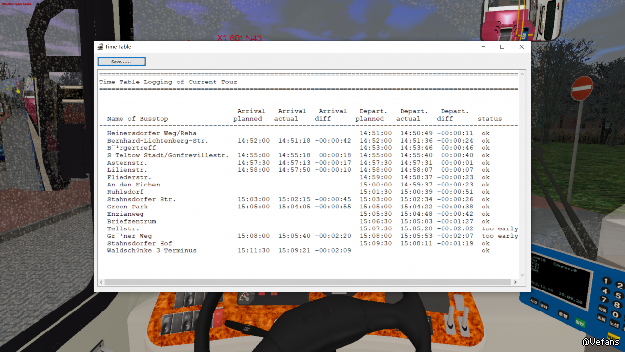Screen dimensions: 625x352
Task: Click the Tellstr. row in the log
Action: point(123,228)
